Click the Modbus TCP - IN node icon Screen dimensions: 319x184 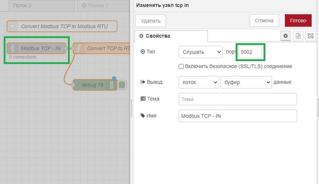point(13,48)
